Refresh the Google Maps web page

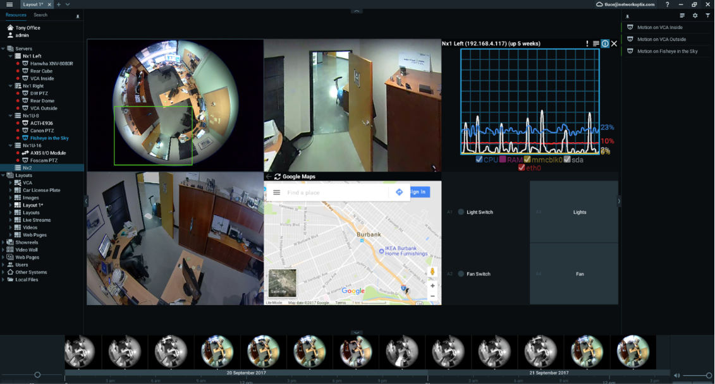coord(278,177)
